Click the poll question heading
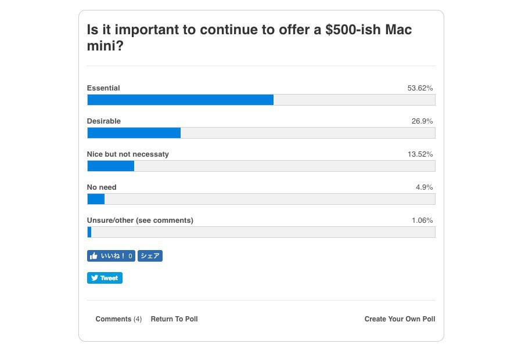Image resolution: width=518 pixels, height=351 pixels. (x=249, y=37)
